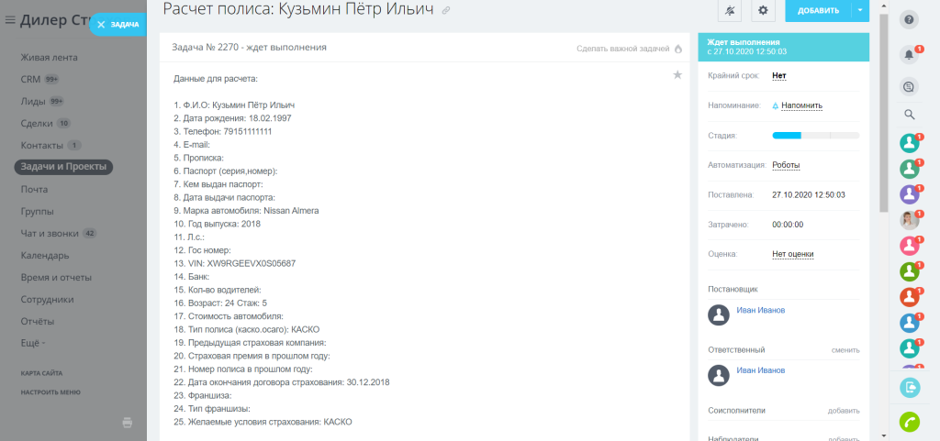Open the help question mark icon
This screenshot has height=441, width=940.
click(910, 20)
